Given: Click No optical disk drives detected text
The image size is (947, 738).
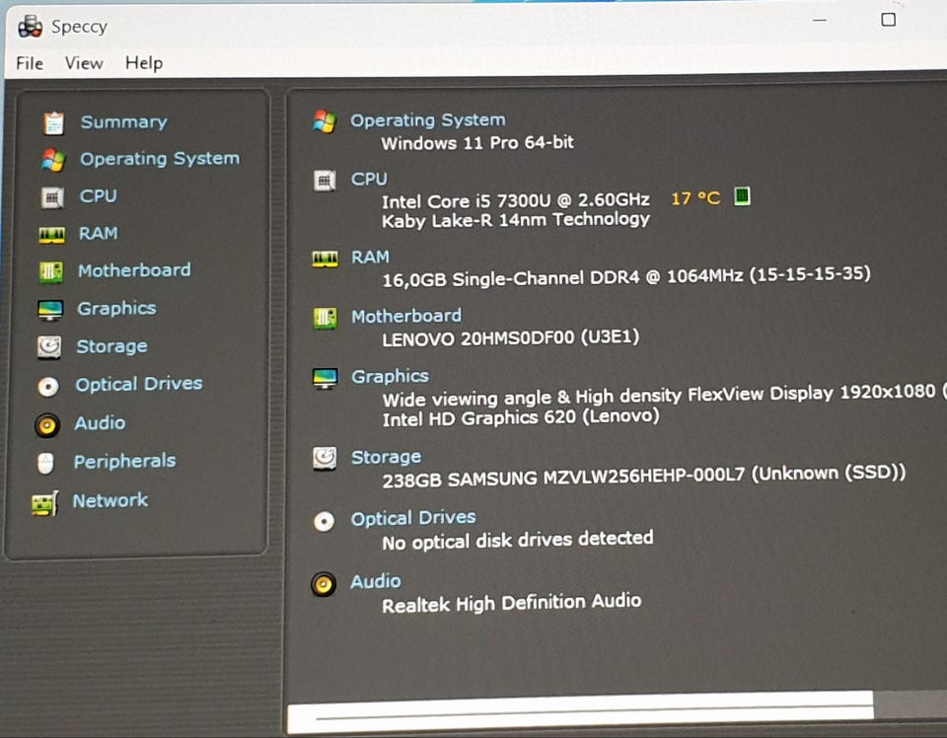Looking at the screenshot, I should click(x=518, y=540).
